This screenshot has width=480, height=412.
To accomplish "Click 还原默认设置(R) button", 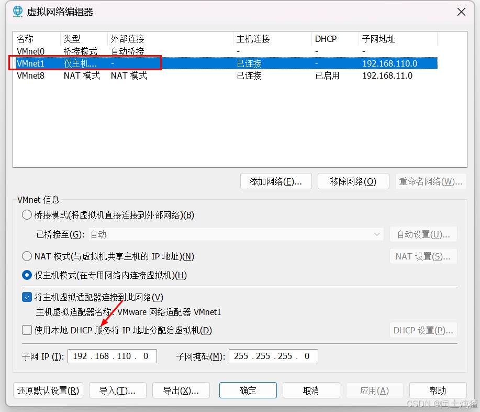I will point(48,390).
